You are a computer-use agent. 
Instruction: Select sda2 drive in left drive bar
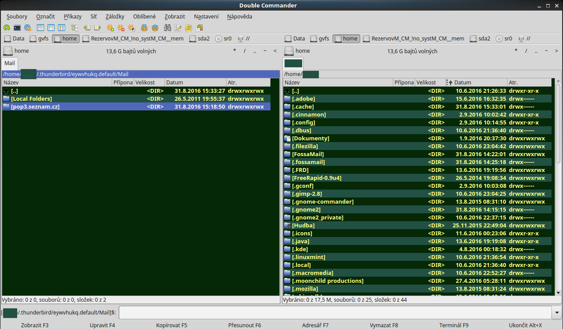point(200,39)
